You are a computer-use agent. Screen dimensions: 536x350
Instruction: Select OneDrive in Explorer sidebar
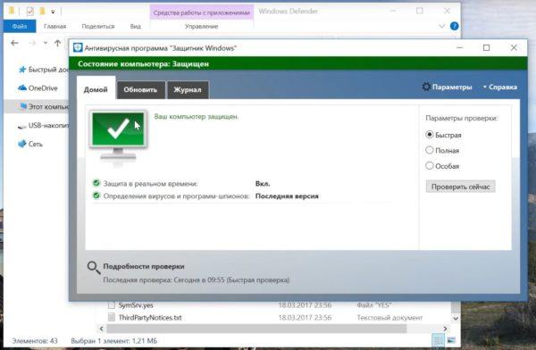point(43,87)
